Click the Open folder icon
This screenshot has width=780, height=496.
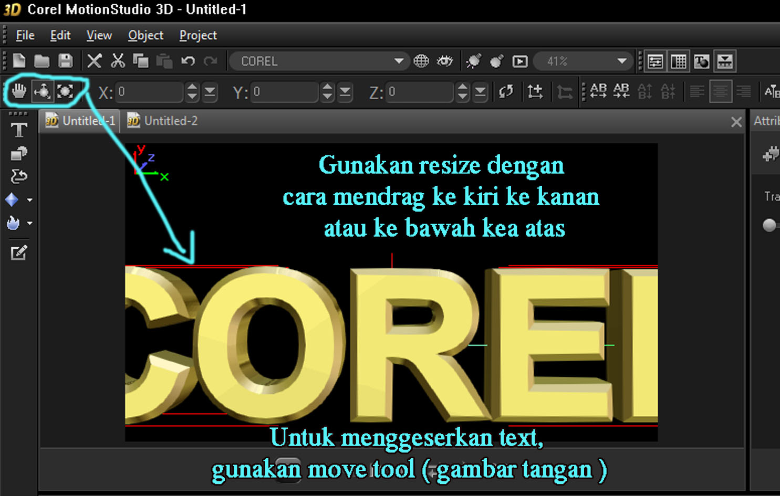pos(42,61)
